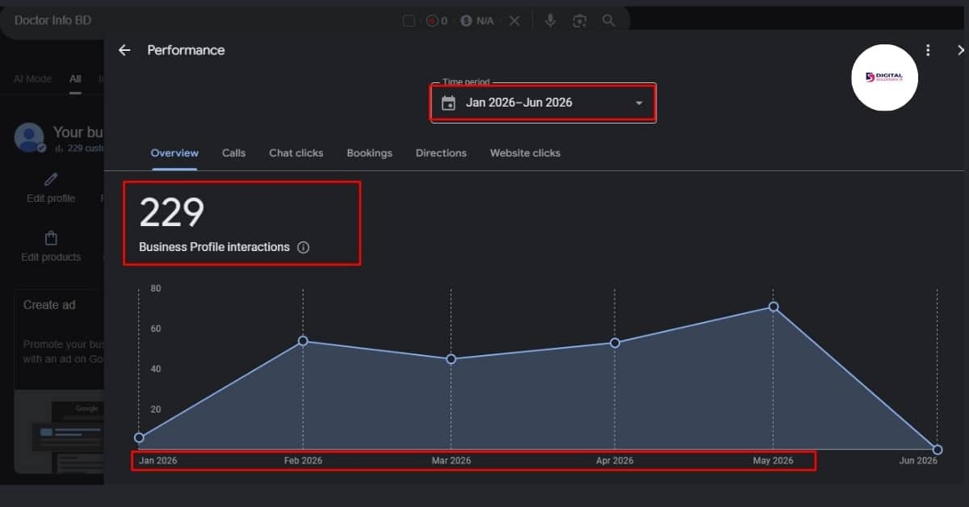Click the Feb 2026 axis label
Image resolution: width=969 pixels, height=507 pixels.
click(x=303, y=461)
